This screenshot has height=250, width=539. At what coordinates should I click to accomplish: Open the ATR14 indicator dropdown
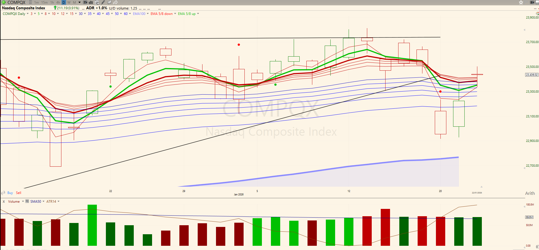coord(58,201)
